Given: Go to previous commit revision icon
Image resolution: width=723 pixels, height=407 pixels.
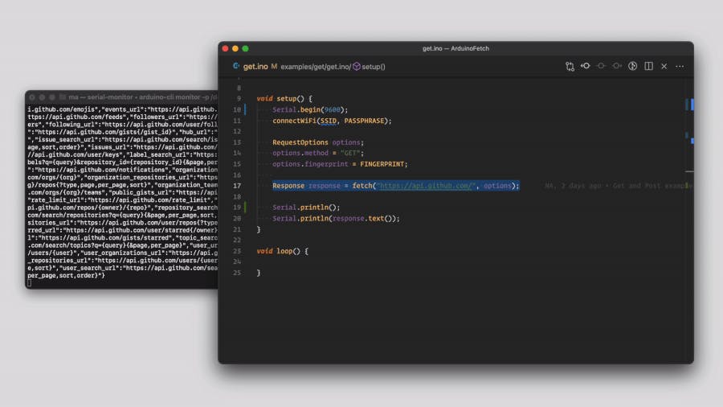Looking at the screenshot, I should coord(586,66).
